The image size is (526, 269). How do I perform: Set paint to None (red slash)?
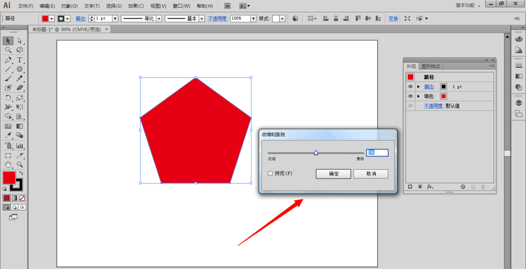22,198
